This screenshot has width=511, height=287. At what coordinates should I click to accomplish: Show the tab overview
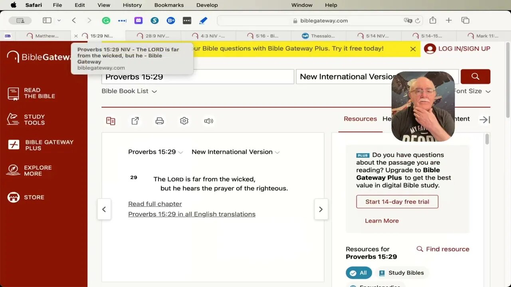[x=465, y=20]
